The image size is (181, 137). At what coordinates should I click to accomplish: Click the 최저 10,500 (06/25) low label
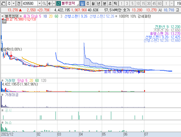click(x=119, y=72)
